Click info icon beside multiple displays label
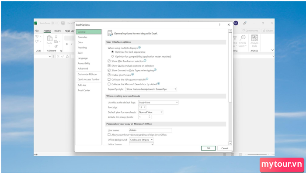The width and height of the screenshot is (306, 175). pos(139,48)
